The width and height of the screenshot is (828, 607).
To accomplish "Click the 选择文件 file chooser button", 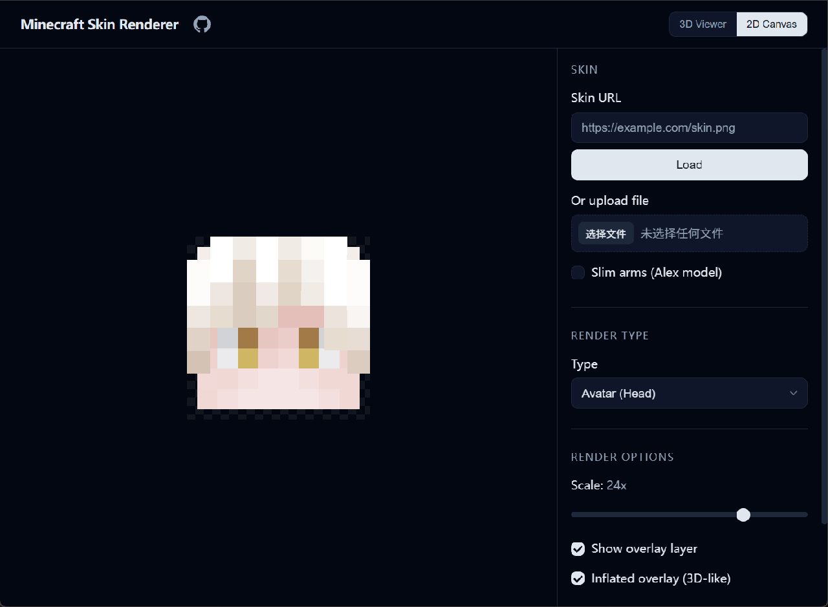I will 605,234.
